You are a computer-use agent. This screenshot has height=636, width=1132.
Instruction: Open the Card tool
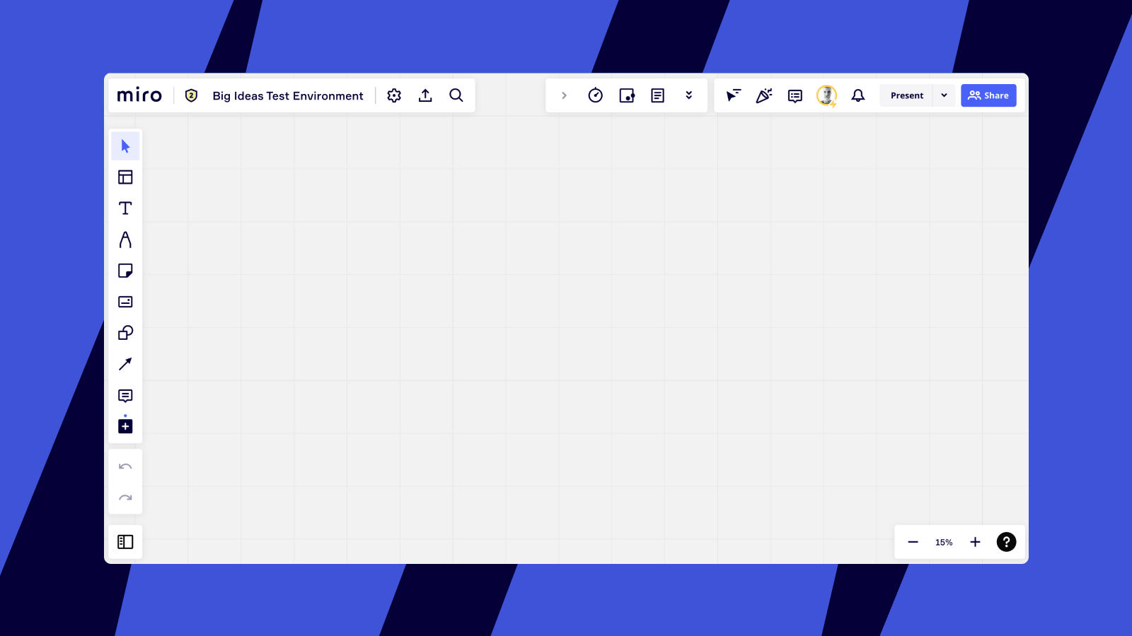pyautogui.click(x=125, y=302)
